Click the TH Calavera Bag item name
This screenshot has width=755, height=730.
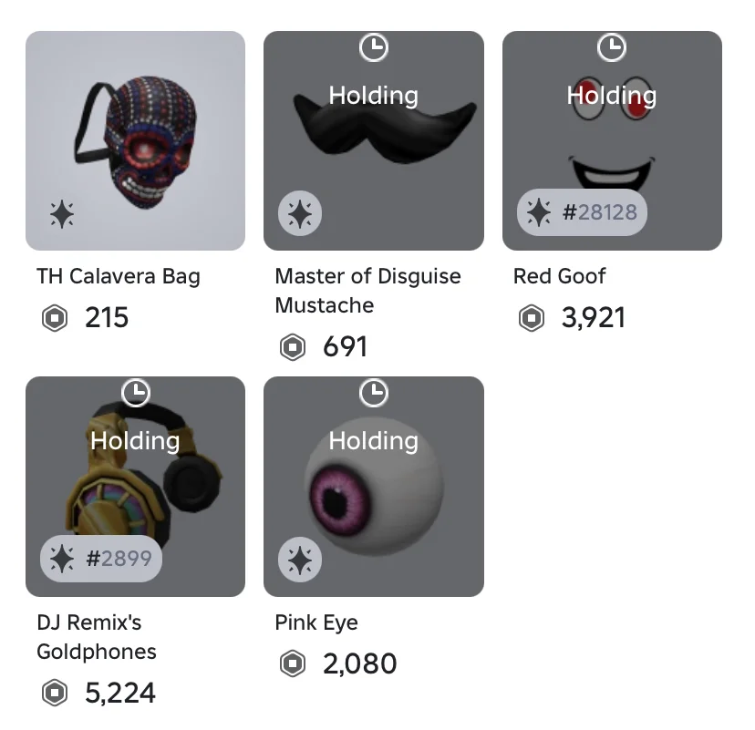(x=119, y=277)
